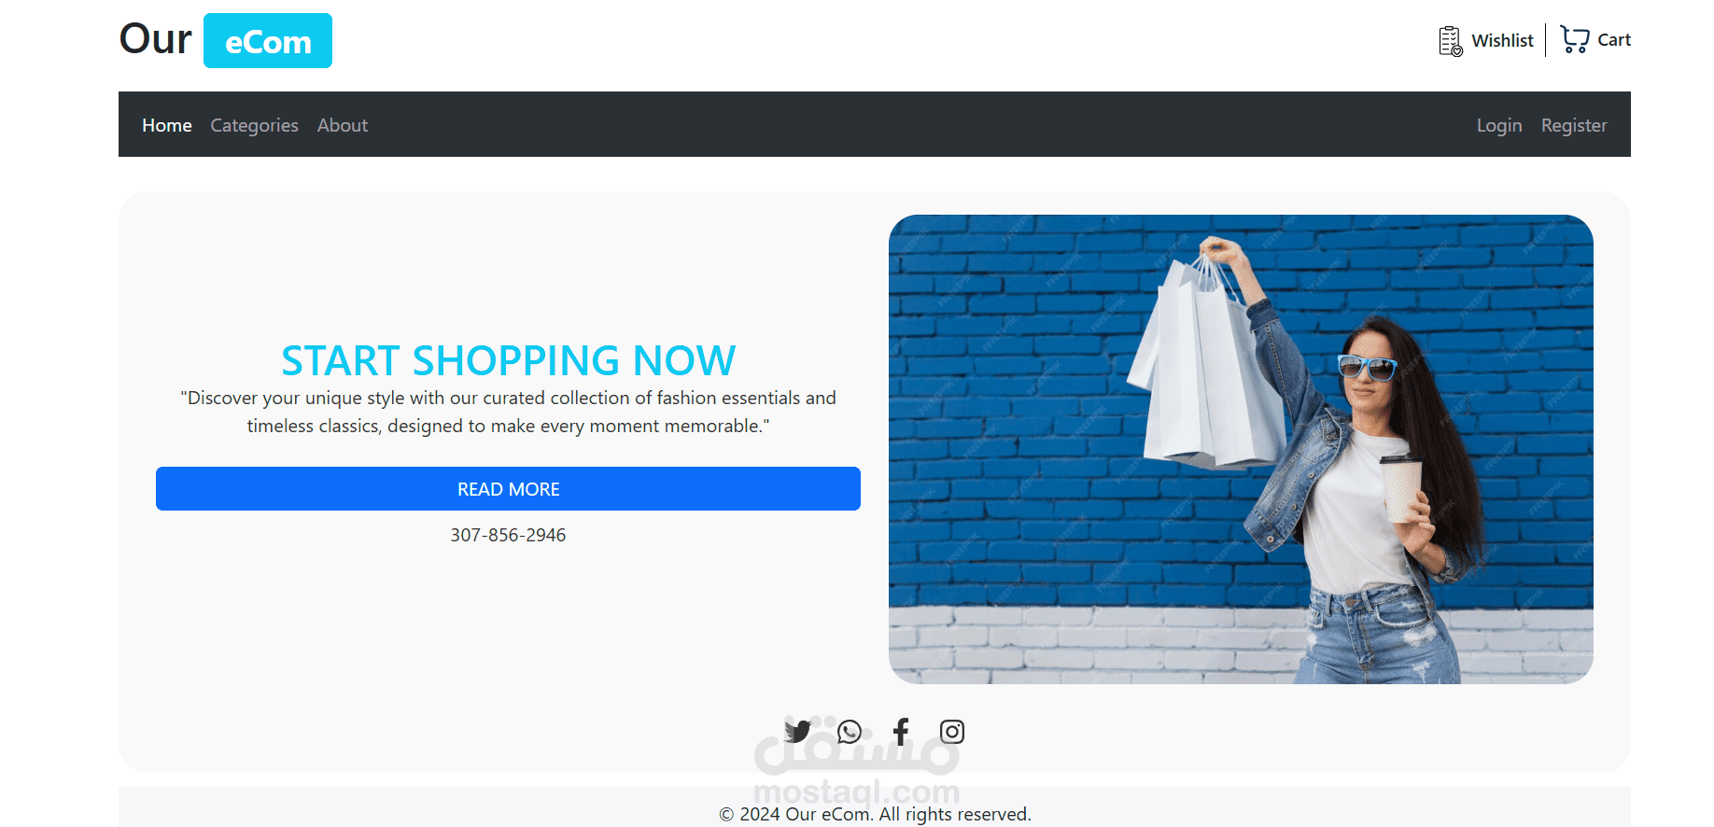This screenshot has width=1714, height=827.
Task: Click the 2024 copyright footer text
Action: [x=875, y=814]
